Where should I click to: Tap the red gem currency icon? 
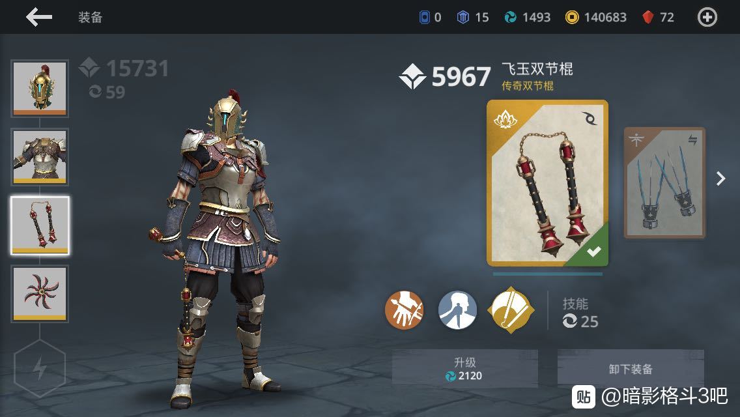(x=648, y=18)
